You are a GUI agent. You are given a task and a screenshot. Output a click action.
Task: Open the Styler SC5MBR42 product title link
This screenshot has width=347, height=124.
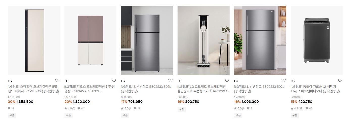(x=33, y=89)
